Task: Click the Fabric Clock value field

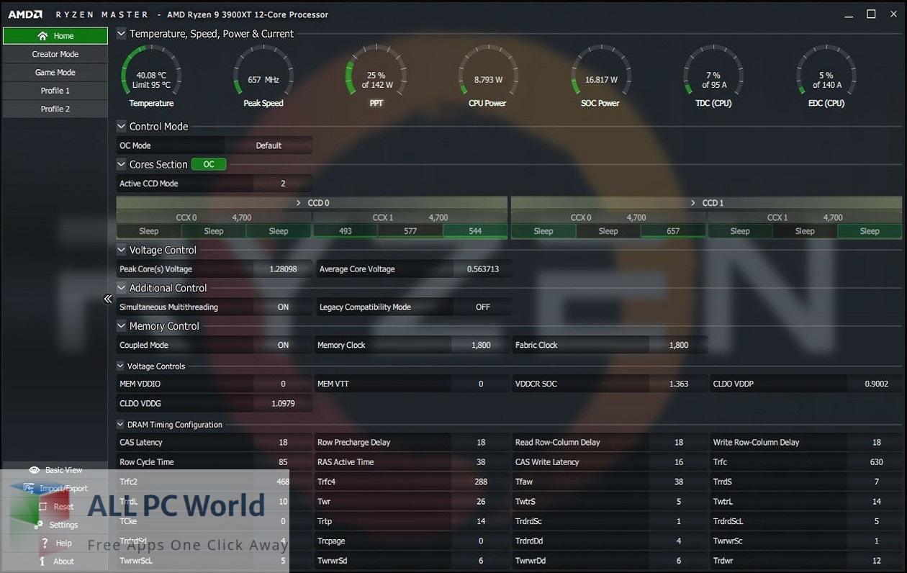Action: (679, 346)
